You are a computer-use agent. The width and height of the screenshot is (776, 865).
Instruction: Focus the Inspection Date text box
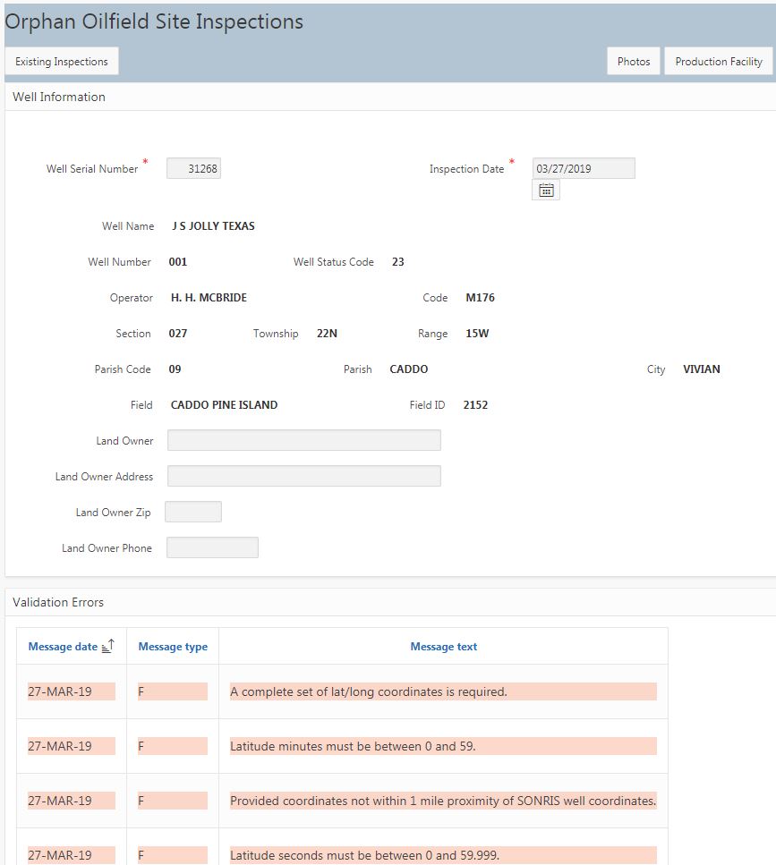point(584,168)
